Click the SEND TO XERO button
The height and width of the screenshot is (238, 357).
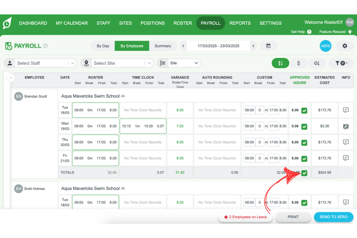tap(333, 217)
